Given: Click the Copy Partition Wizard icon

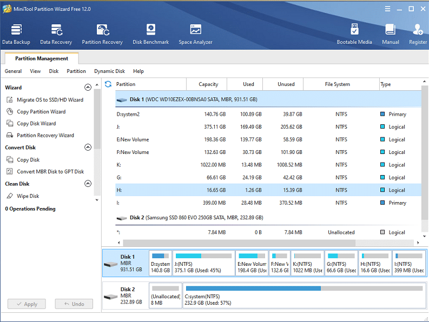Looking at the screenshot, I should pos(10,111).
